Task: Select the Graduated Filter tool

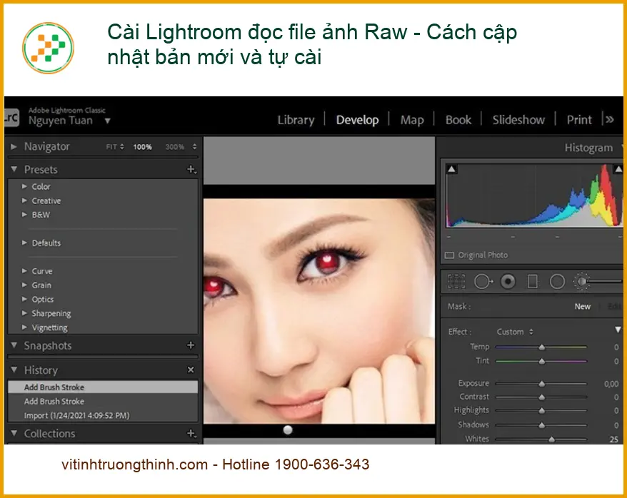Action: pos(533,281)
